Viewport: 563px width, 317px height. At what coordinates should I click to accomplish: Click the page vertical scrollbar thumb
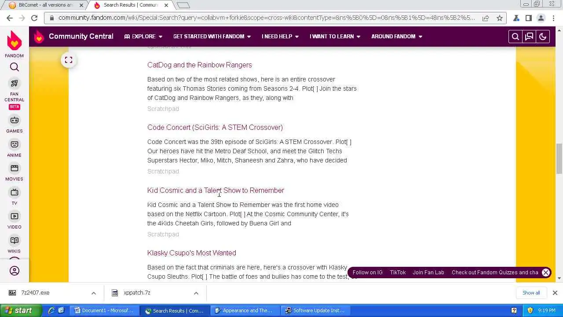559,158
